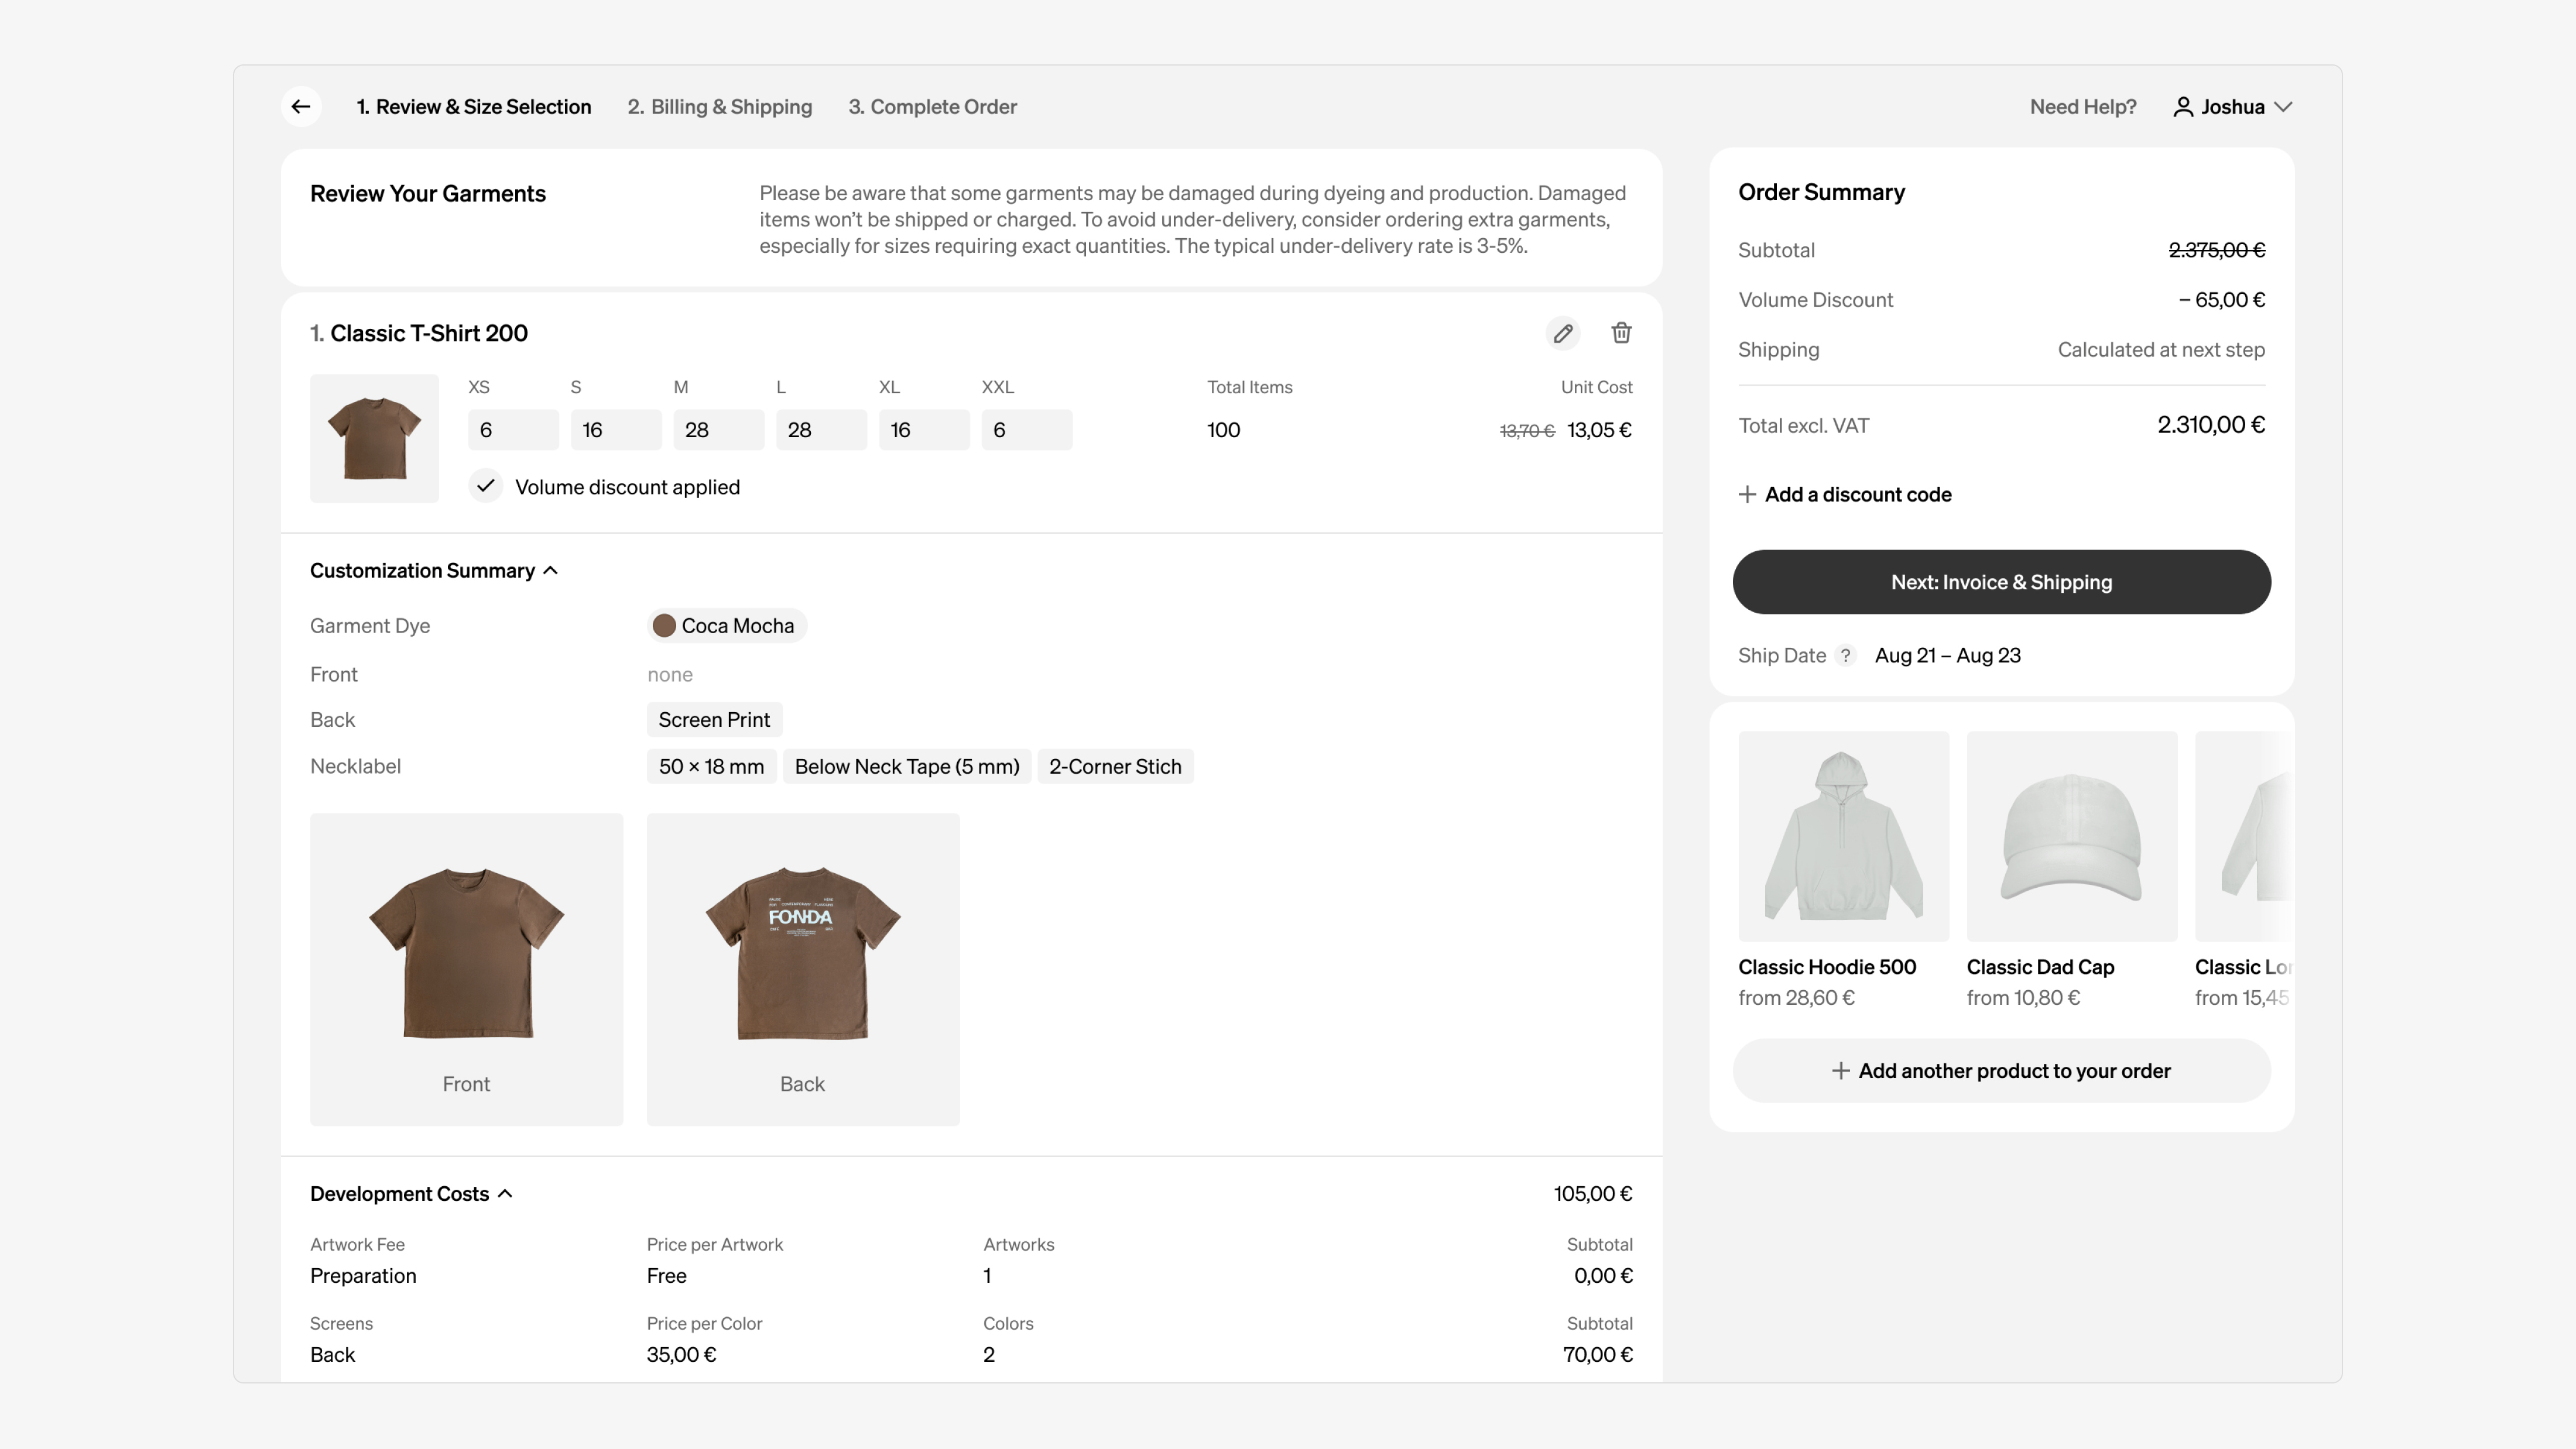Click the Ship Date help question mark

1846,655
